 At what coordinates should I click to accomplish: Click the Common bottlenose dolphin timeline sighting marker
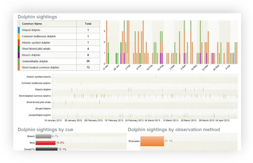click(x=81, y=83)
